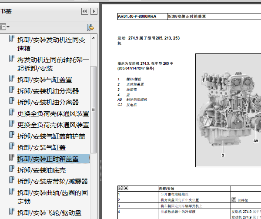The height and width of the screenshot is (219, 261).
Task: Click callout number 3 under engine figure
Action: point(223,155)
